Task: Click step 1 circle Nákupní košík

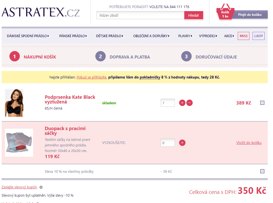Action: tap(14, 56)
